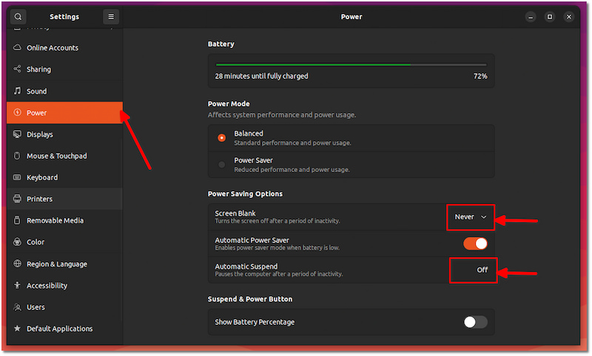592x356 pixels.
Task: Click the Show Battery Percentage label
Action: [x=255, y=322]
